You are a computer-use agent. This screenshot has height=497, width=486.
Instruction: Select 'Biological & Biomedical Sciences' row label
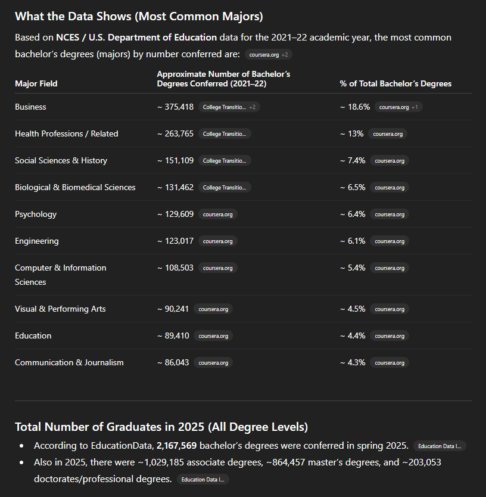[75, 187]
